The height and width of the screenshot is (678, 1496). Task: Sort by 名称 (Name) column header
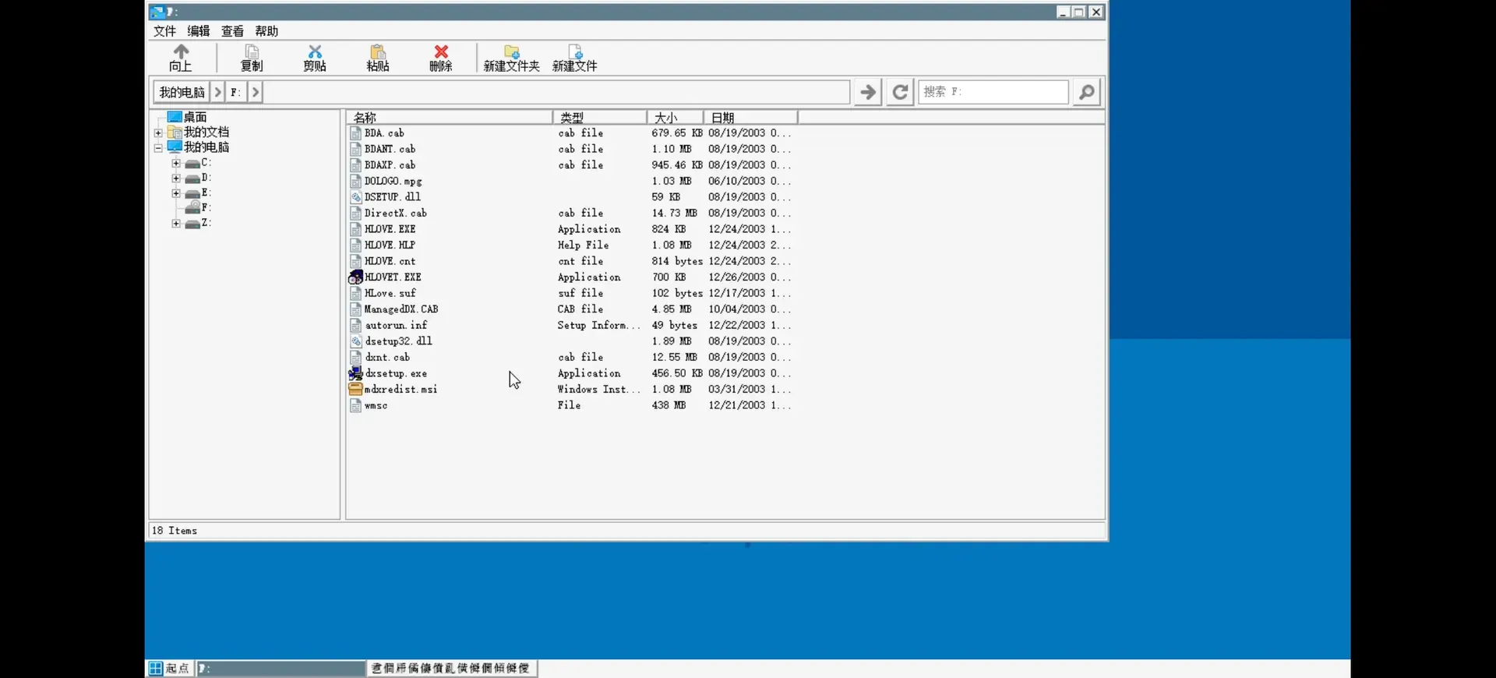[449, 118]
